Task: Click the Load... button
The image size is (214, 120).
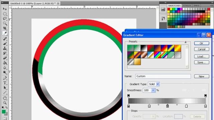Action: click(x=202, y=56)
